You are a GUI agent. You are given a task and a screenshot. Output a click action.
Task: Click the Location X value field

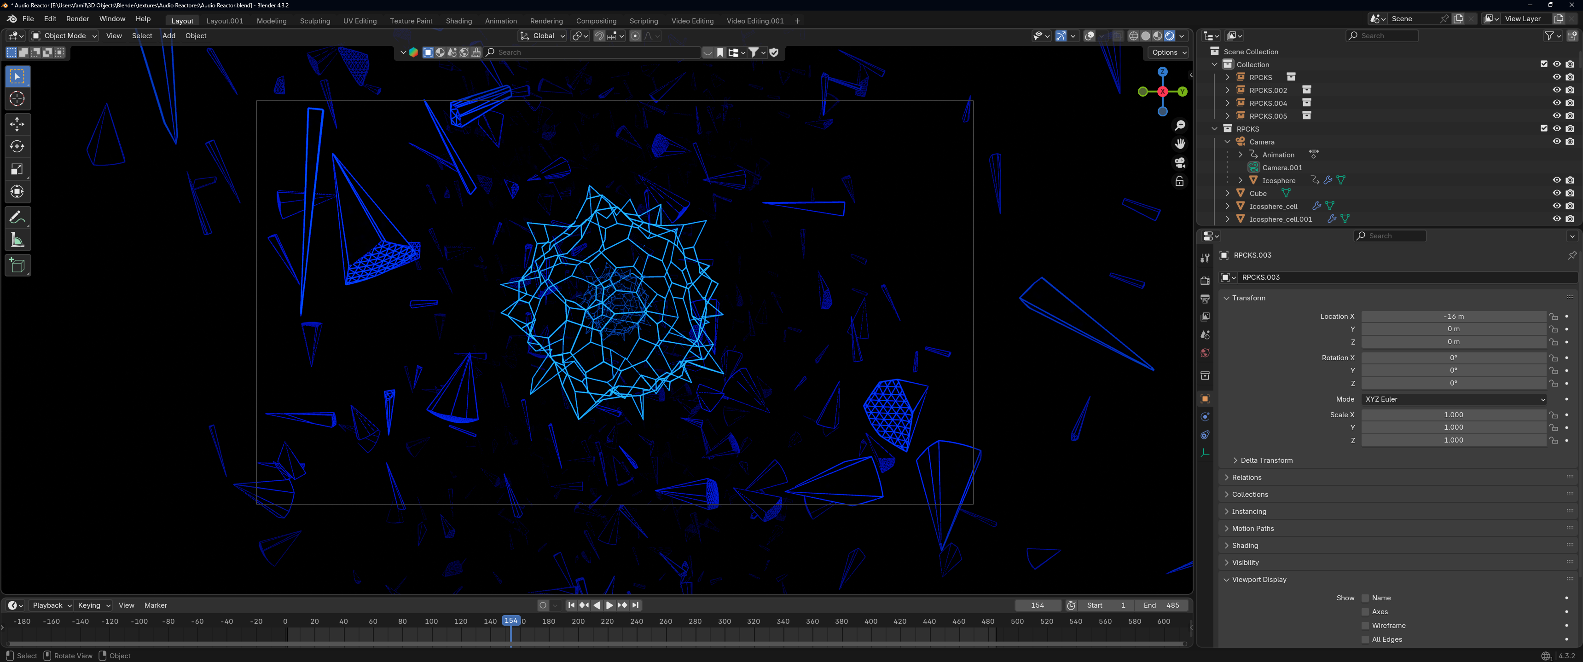tap(1453, 316)
